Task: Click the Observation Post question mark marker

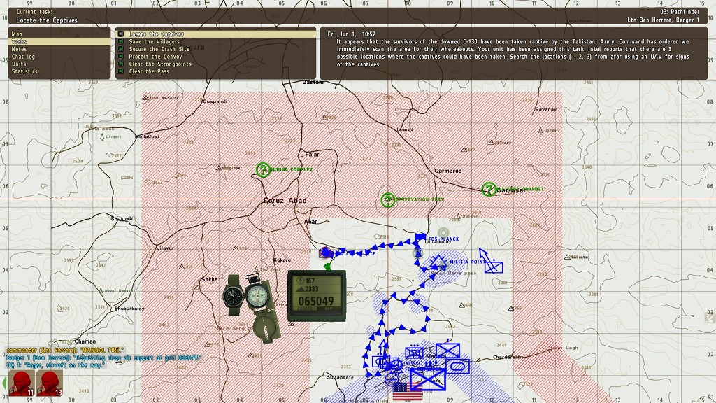Action: point(387,200)
